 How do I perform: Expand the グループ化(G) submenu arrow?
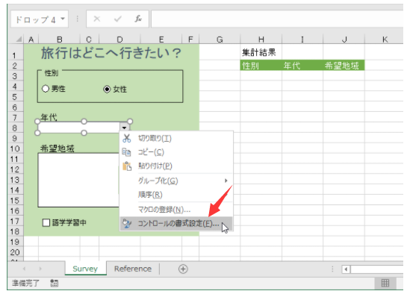click(226, 181)
